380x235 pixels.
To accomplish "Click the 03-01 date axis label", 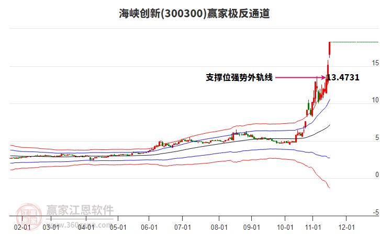I will pos(51,228).
